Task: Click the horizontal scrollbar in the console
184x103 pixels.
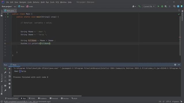Action: pyautogui.click(x=47, y=96)
